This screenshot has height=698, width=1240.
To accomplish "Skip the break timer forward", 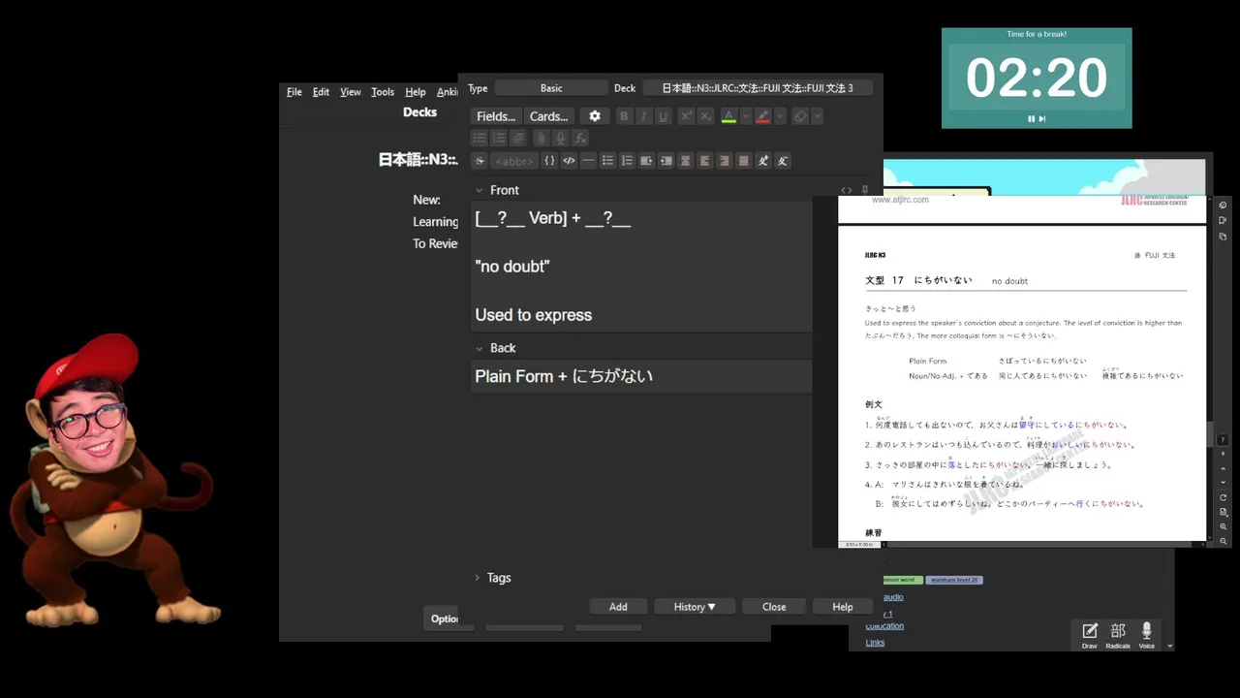I will click(x=1042, y=119).
